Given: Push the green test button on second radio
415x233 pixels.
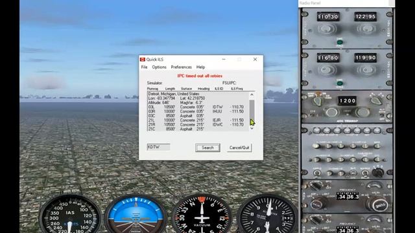Looking at the screenshot, I should tap(340, 83).
